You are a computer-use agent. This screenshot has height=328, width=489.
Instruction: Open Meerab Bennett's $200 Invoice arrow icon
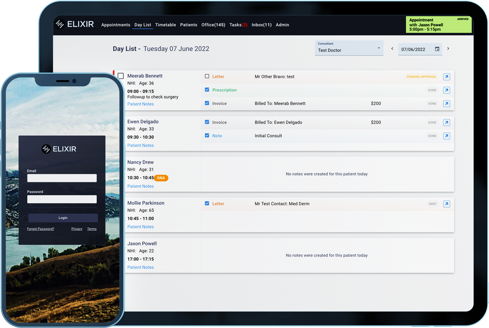click(x=447, y=104)
